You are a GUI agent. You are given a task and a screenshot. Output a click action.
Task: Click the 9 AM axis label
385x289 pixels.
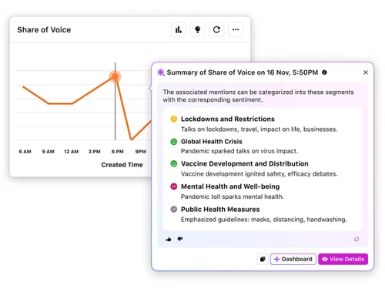coord(48,152)
